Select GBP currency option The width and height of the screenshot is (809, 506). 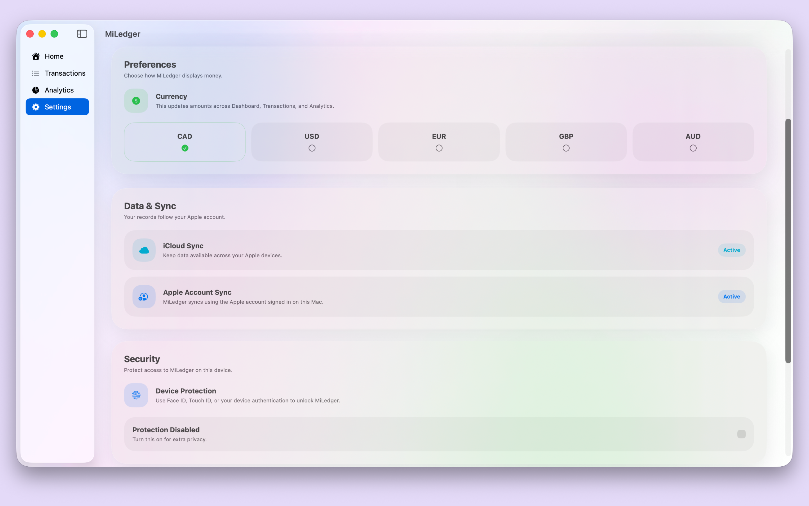click(x=566, y=142)
